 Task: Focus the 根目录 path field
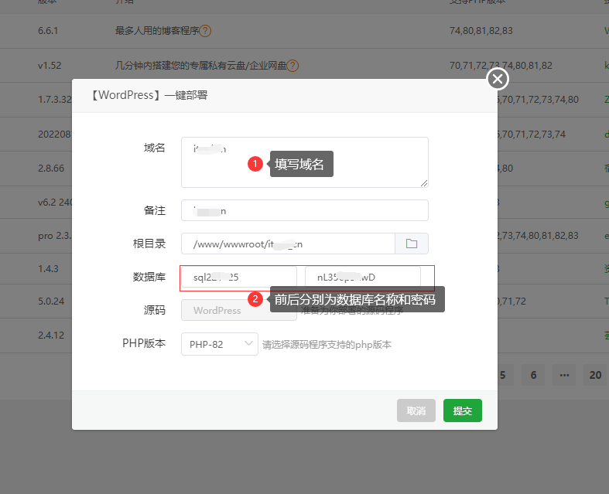[x=288, y=244]
